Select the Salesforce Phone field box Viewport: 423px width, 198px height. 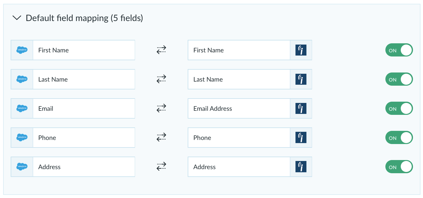pyautogui.click(x=84, y=138)
